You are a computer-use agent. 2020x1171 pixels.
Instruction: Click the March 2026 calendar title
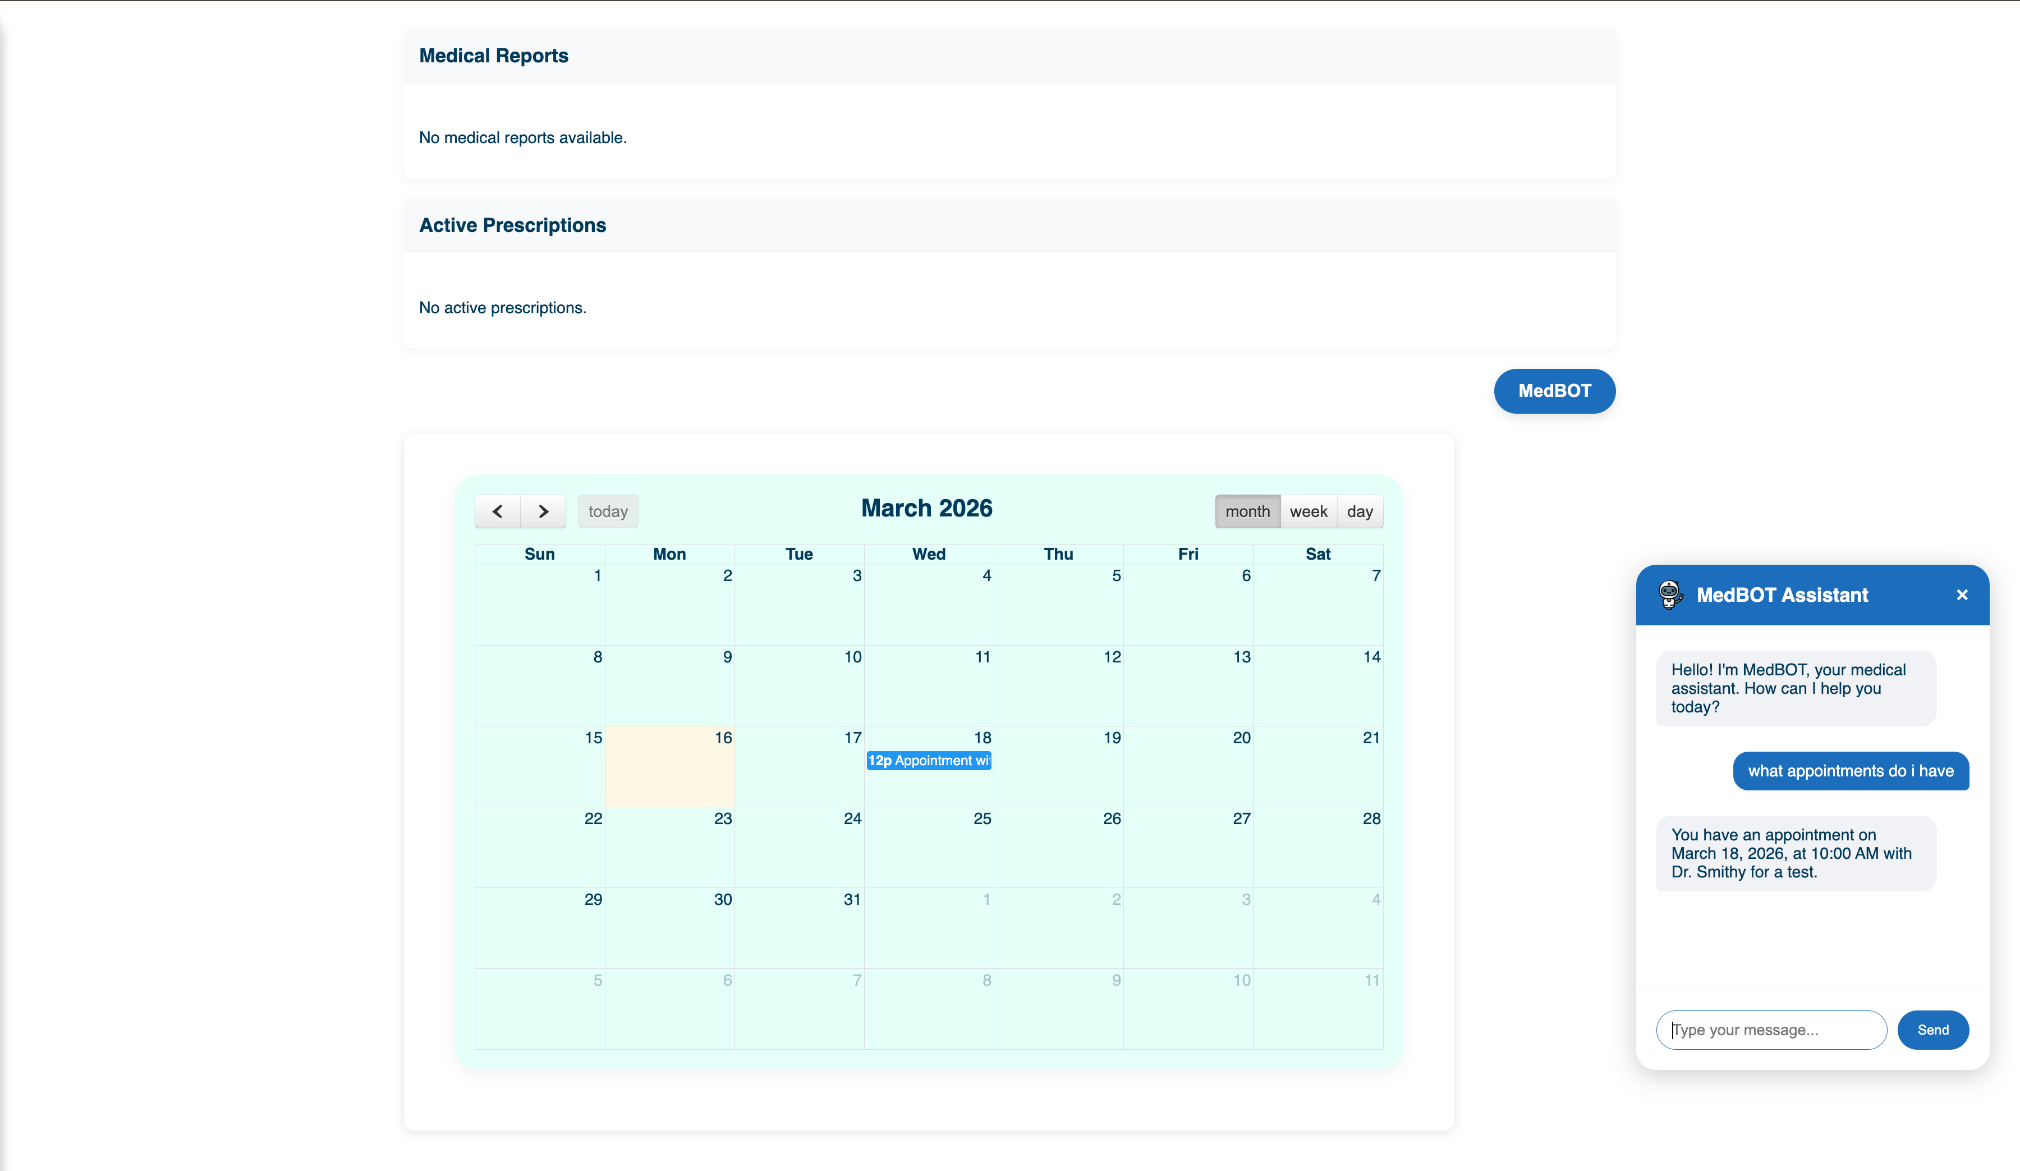click(x=926, y=507)
